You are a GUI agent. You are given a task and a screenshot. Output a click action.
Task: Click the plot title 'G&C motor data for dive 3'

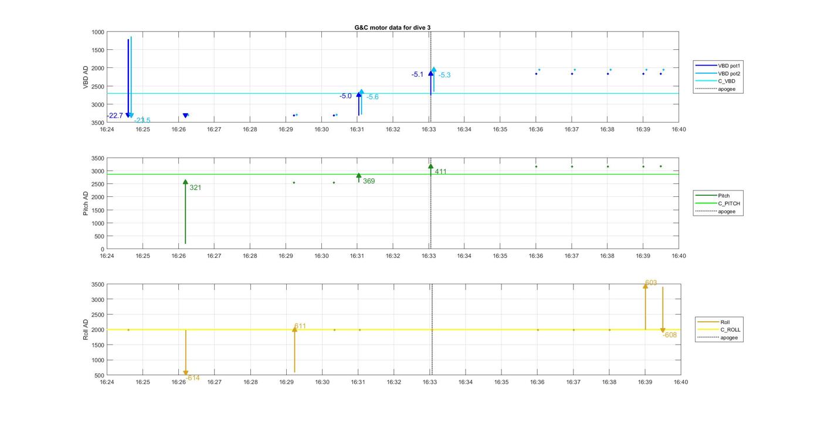click(x=393, y=28)
